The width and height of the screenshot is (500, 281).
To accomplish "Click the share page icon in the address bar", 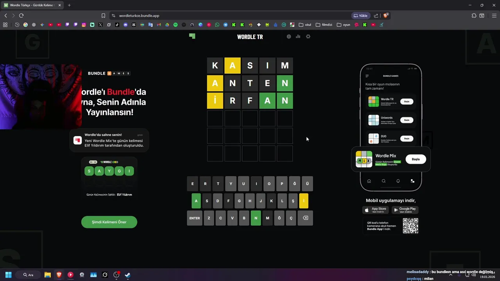I will coord(376,16).
